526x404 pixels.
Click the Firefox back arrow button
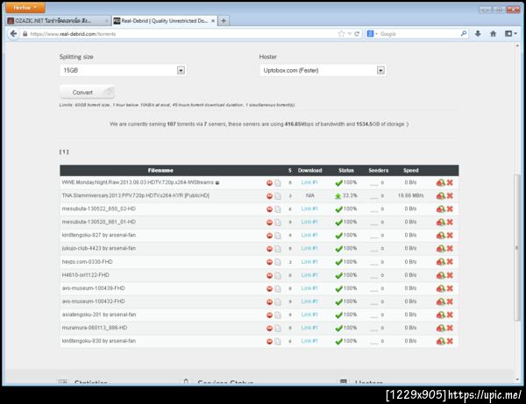click(x=13, y=34)
